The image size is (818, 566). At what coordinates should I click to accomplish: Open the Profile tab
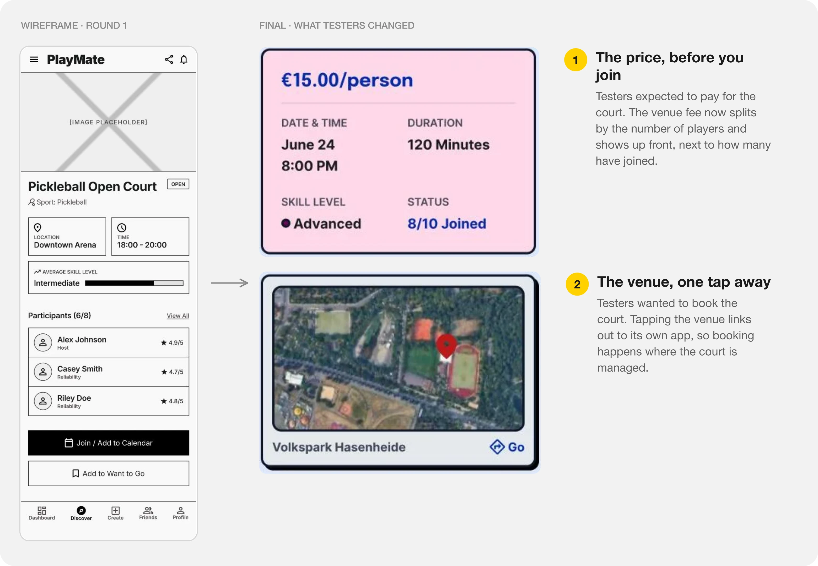click(181, 513)
